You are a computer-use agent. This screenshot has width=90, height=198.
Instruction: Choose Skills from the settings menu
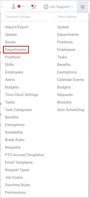coord(9,65)
